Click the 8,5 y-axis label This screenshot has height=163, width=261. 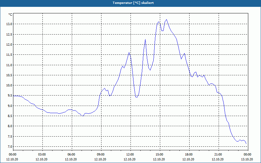click(x=10, y=116)
